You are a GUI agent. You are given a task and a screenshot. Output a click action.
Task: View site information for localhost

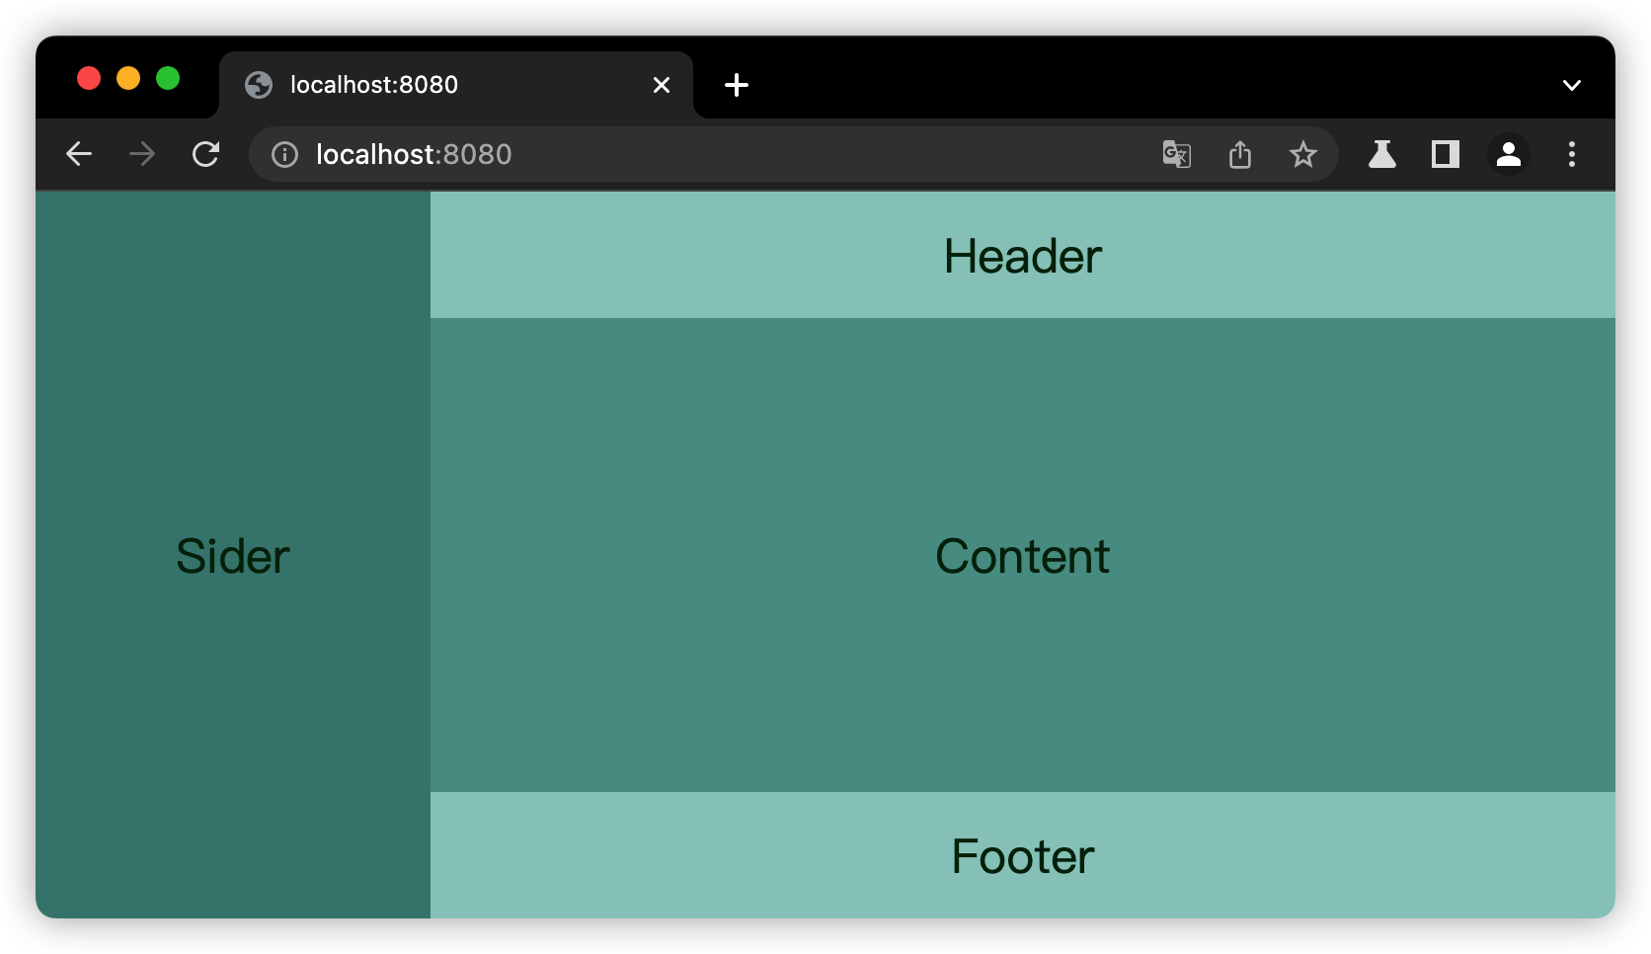pos(284,154)
